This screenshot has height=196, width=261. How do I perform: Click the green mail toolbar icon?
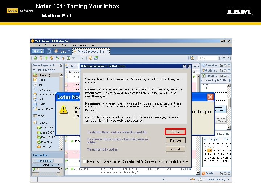pyautogui.click(x=96, y=58)
